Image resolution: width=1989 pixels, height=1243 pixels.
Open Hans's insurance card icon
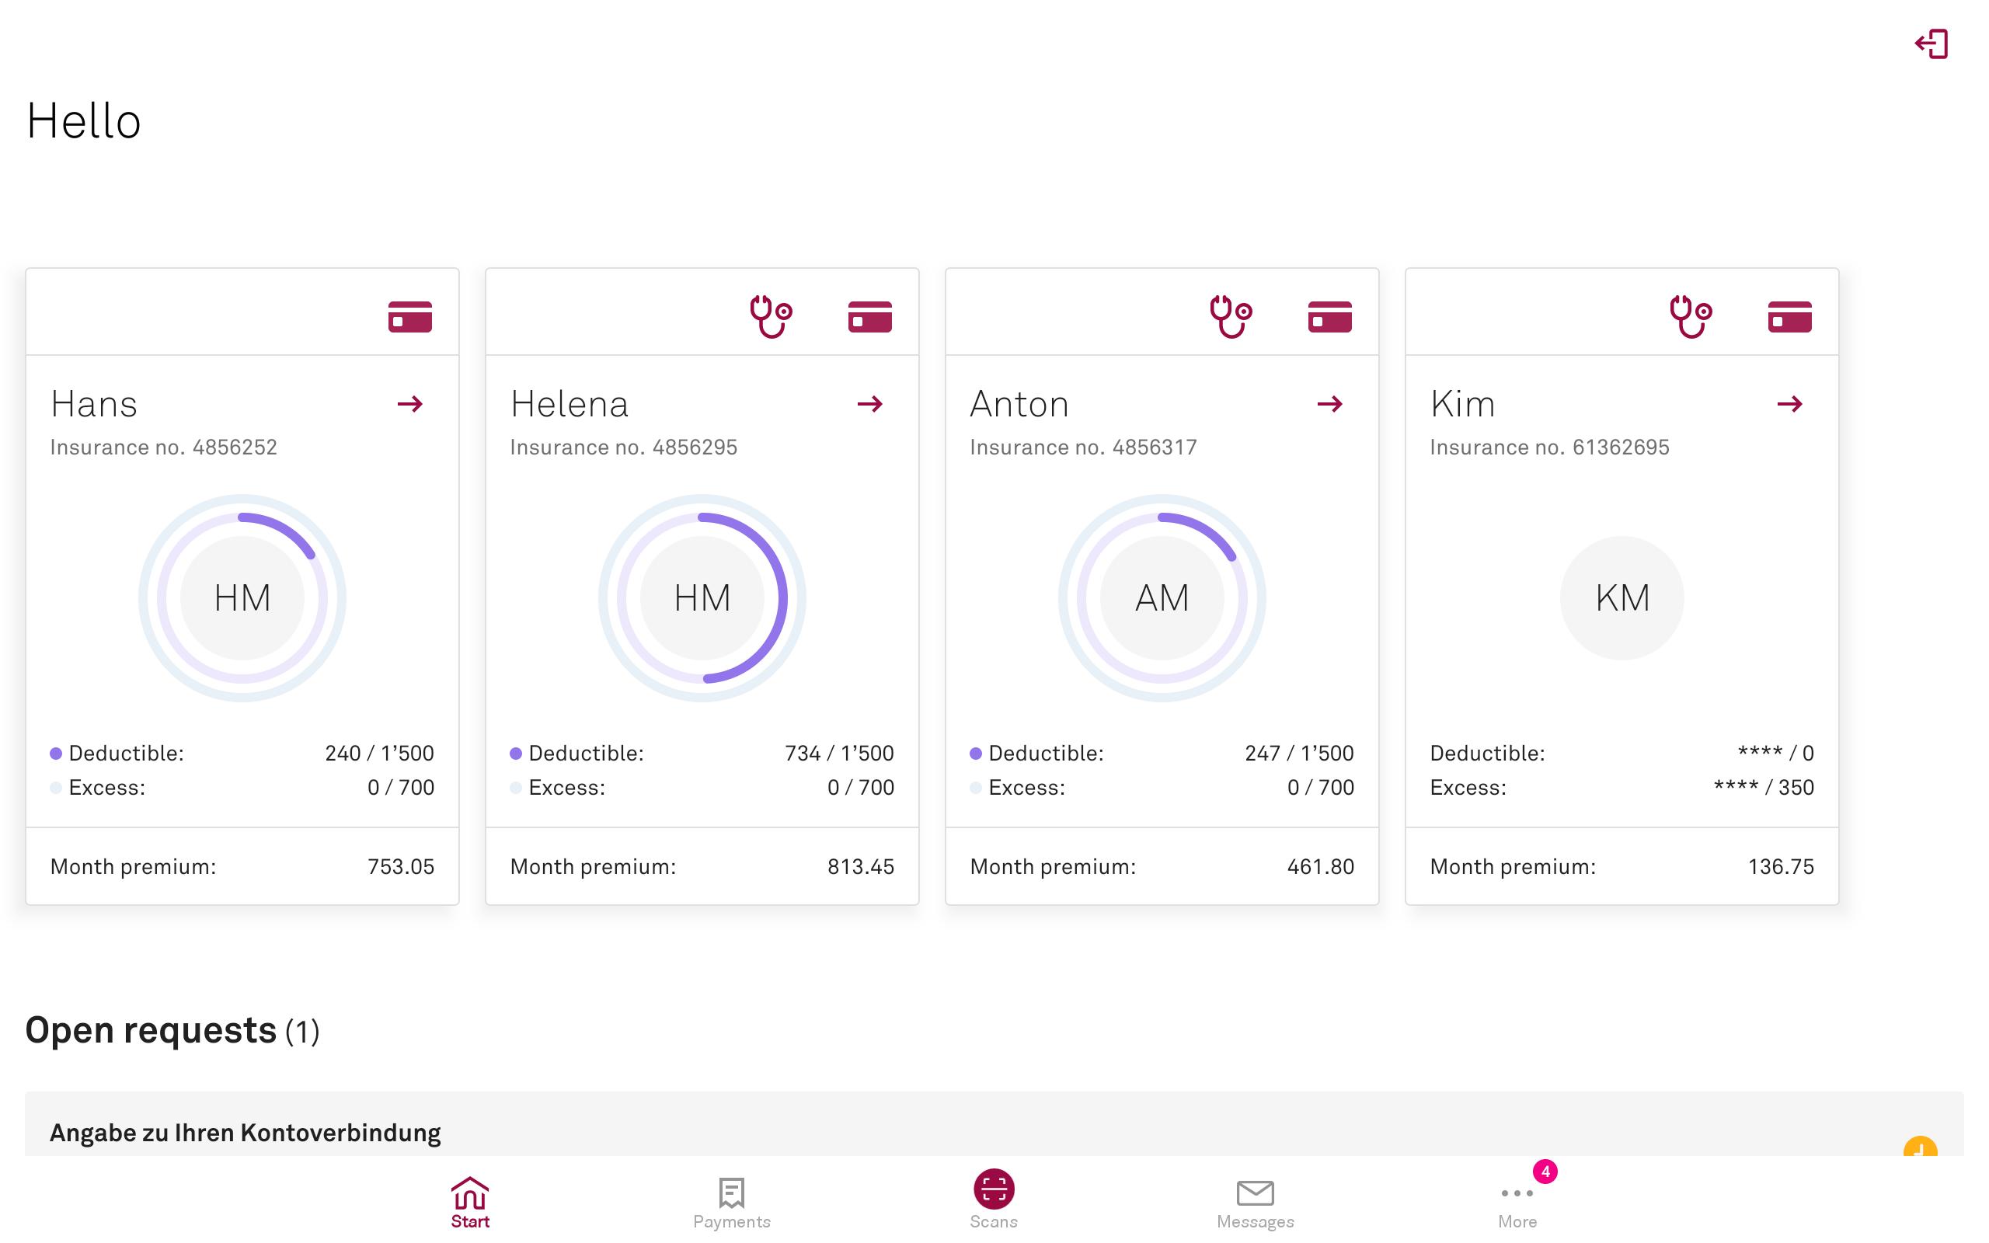click(409, 316)
